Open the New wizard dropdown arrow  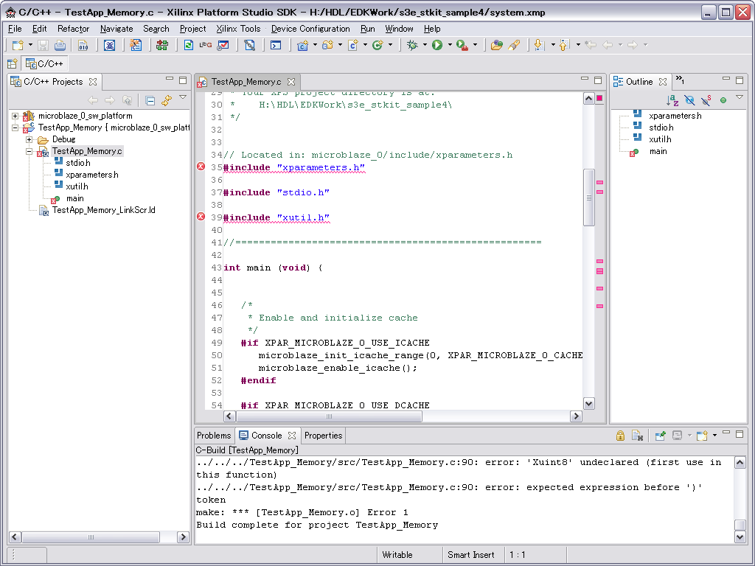30,45
